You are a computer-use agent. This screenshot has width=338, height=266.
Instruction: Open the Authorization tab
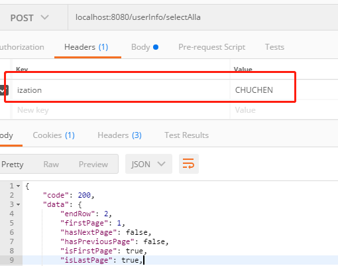pyautogui.click(x=22, y=47)
